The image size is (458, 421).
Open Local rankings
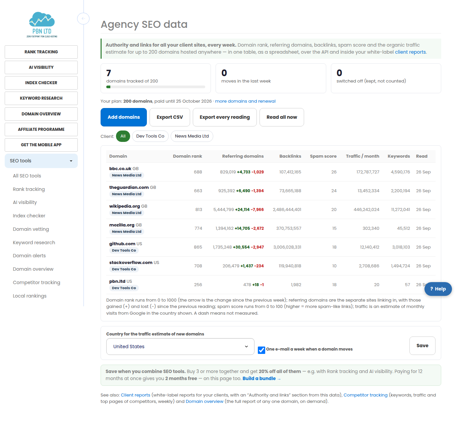click(x=30, y=296)
